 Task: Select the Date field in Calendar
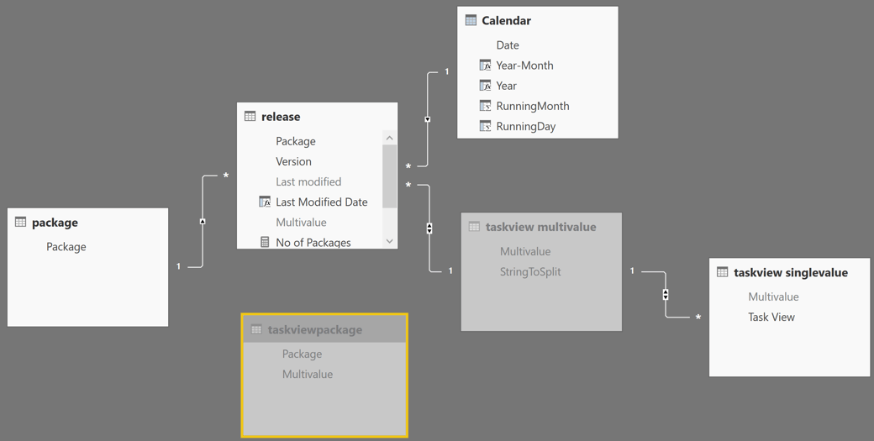point(508,45)
